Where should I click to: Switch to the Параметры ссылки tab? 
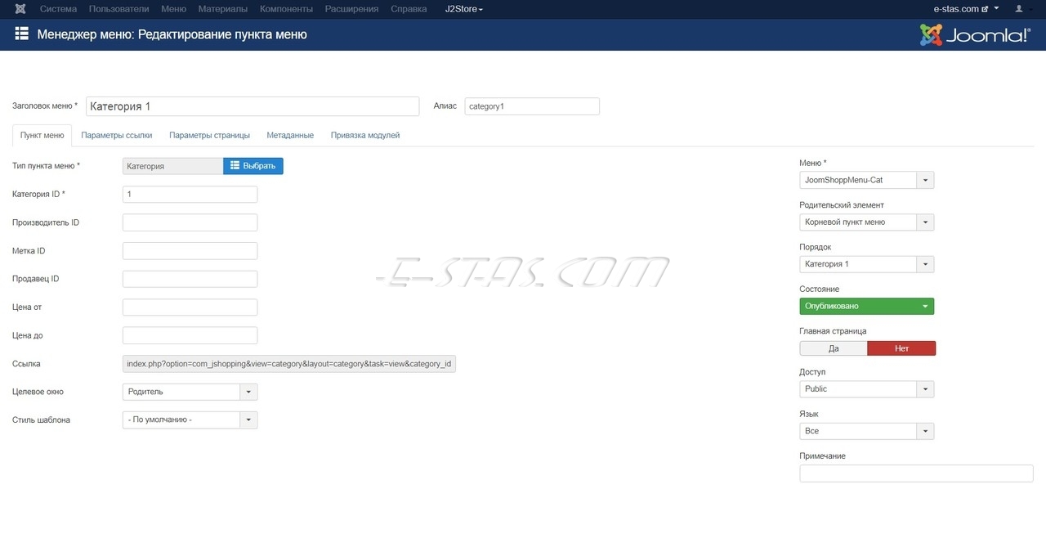tap(117, 136)
